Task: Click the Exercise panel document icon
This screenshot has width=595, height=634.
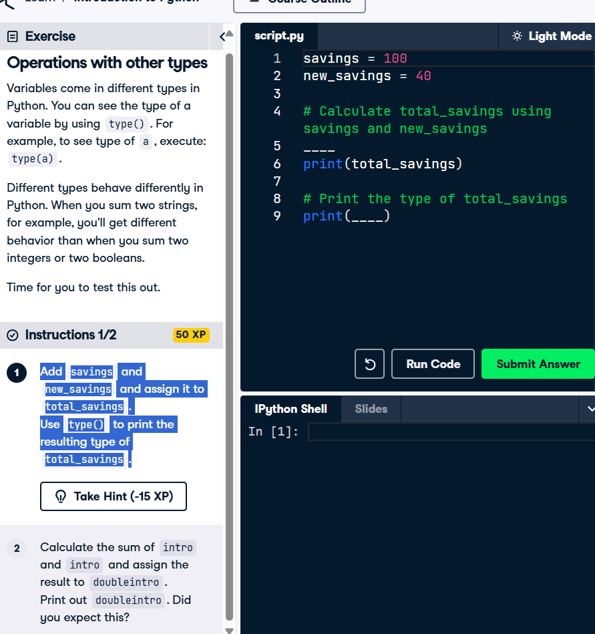Action: tap(13, 36)
